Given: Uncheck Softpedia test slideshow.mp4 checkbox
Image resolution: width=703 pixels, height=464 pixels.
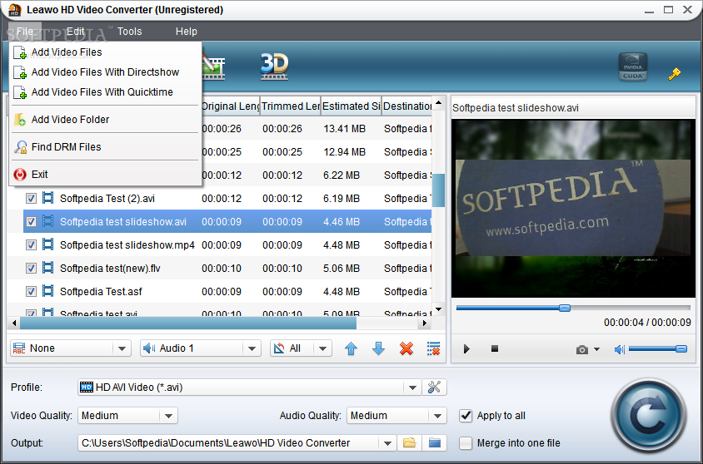Looking at the screenshot, I should (x=31, y=244).
